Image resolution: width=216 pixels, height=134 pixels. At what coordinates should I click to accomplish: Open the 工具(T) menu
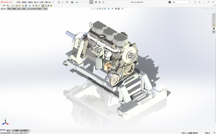click(x=42, y=2)
